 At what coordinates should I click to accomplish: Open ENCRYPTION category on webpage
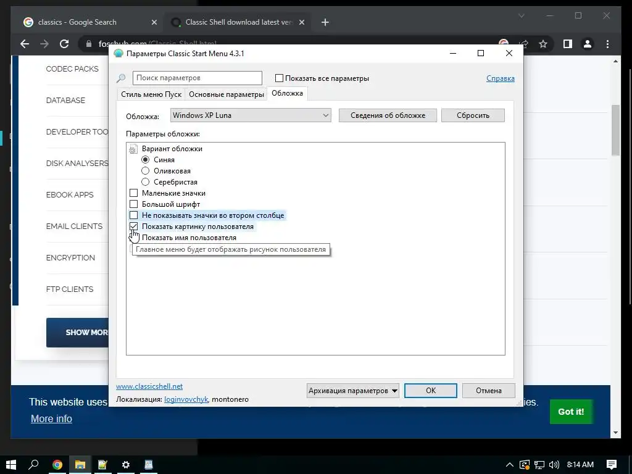coord(70,257)
